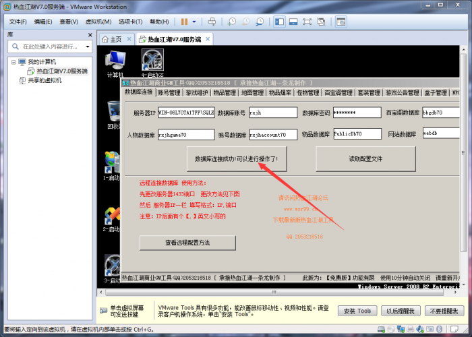This screenshot has height=337, width=472.
Task: Click the printer status bar icon
Action: [x=410, y=329]
